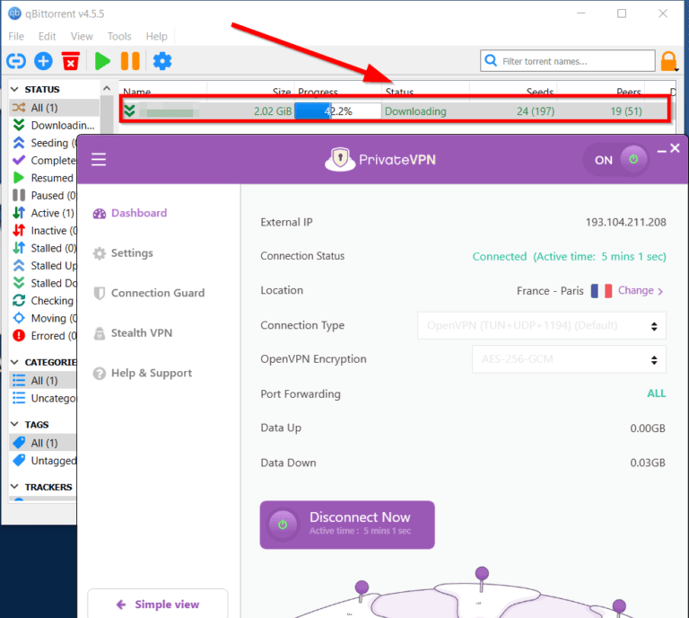Sort by Peers column header
The image size is (689, 618).
[628, 92]
